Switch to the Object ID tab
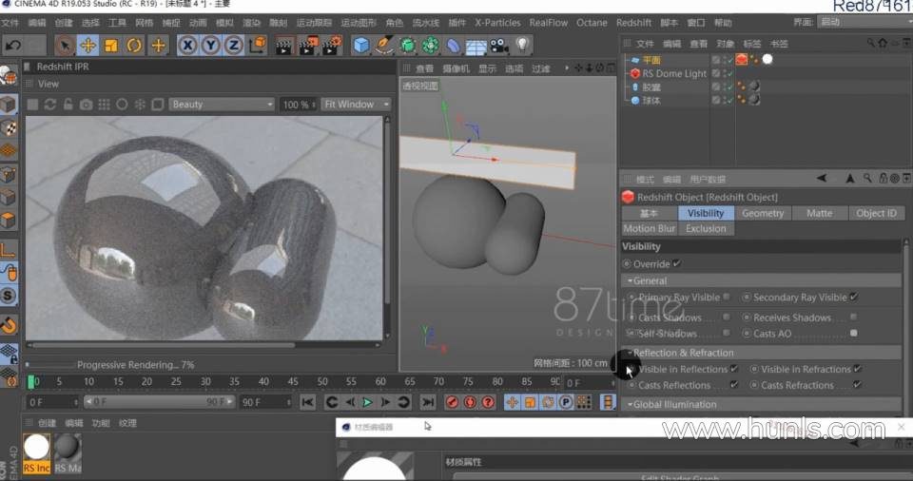 tap(876, 213)
